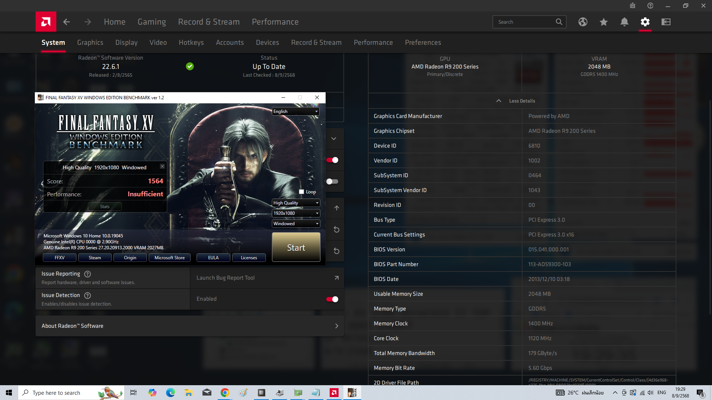This screenshot has height=400, width=712.
Task: Click the Search input field
Action: [525, 22]
